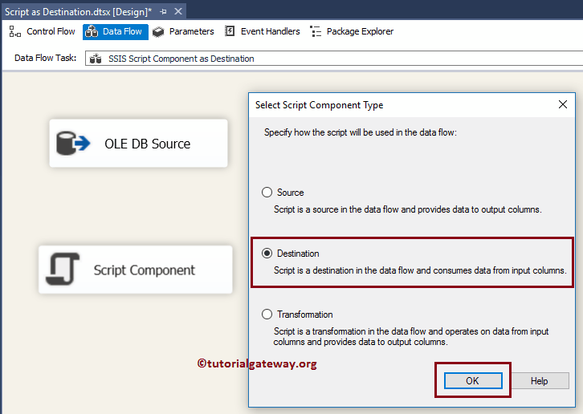
Task: Click the Data Flow tab icon
Action: (91, 31)
